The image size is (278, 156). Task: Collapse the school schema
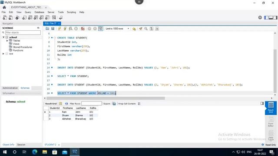pos(3,37)
